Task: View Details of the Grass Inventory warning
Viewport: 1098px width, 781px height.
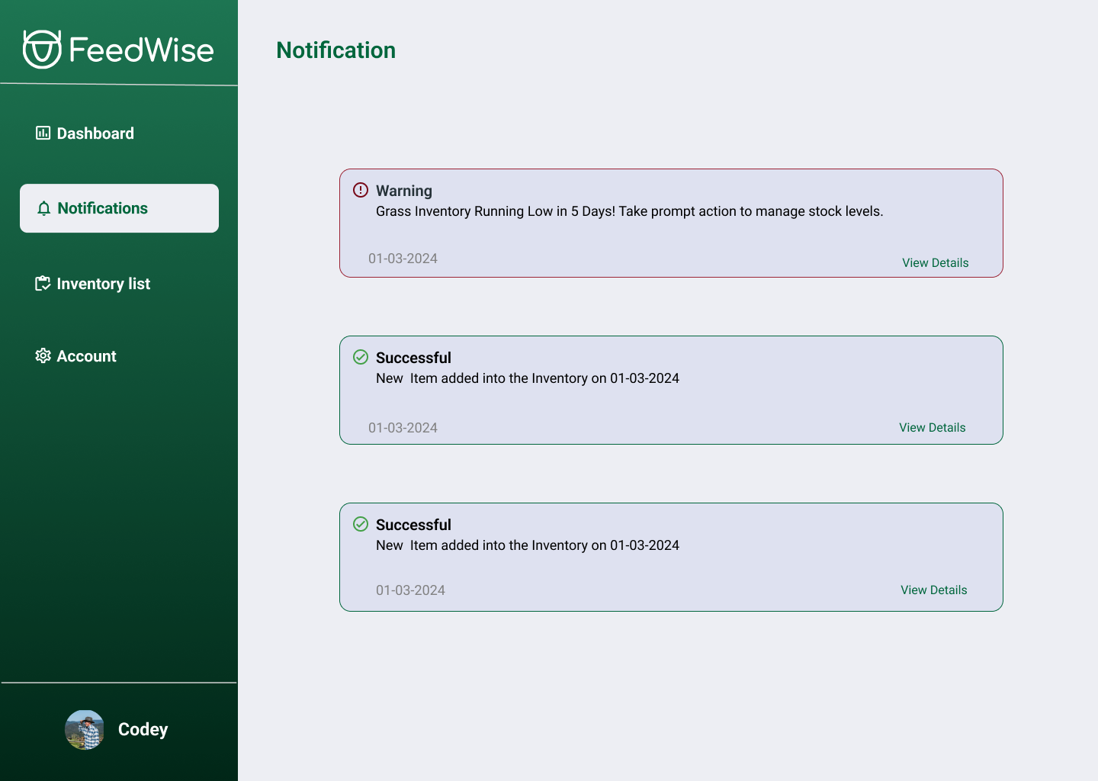Action: point(935,262)
